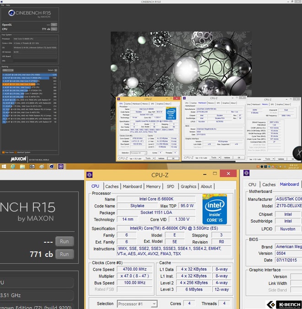Open the CPU ranking type dropdown in Cinebench

point(8,70)
